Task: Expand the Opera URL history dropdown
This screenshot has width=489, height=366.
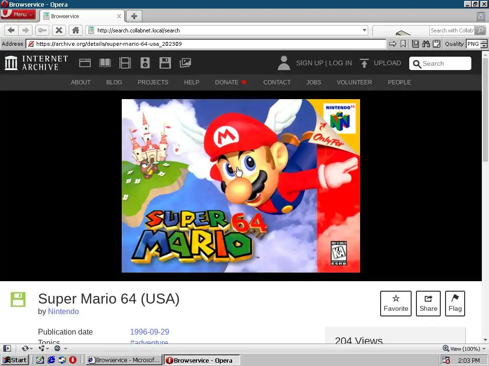Action: (x=364, y=30)
